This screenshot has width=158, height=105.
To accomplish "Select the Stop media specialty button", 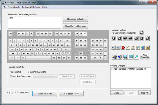I will 119,38.
